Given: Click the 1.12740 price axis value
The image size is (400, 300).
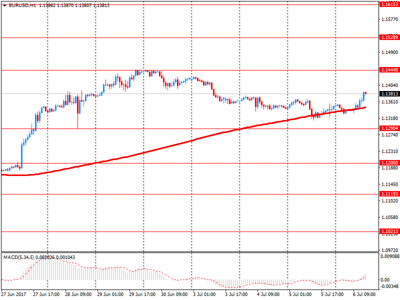Looking at the screenshot, I should (389, 134).
